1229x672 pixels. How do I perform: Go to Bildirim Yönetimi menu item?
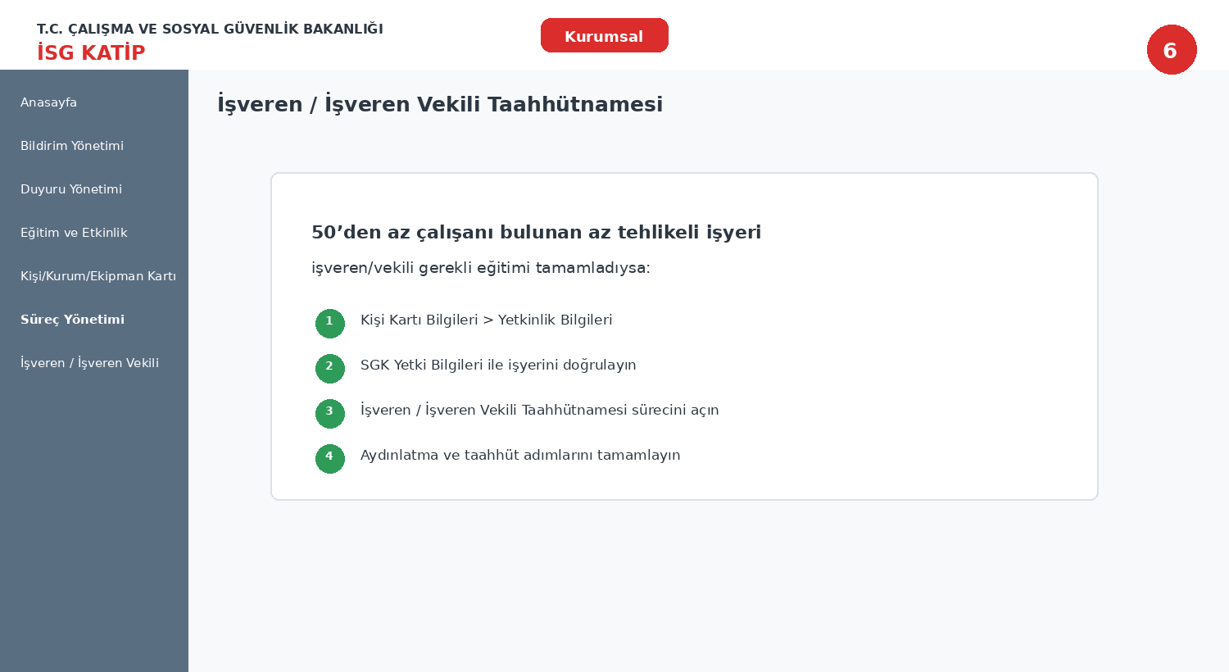click(x=72, y=146)
